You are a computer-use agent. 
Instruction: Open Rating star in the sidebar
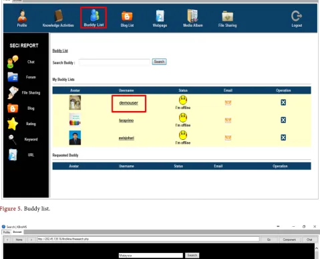coord(13,124)
